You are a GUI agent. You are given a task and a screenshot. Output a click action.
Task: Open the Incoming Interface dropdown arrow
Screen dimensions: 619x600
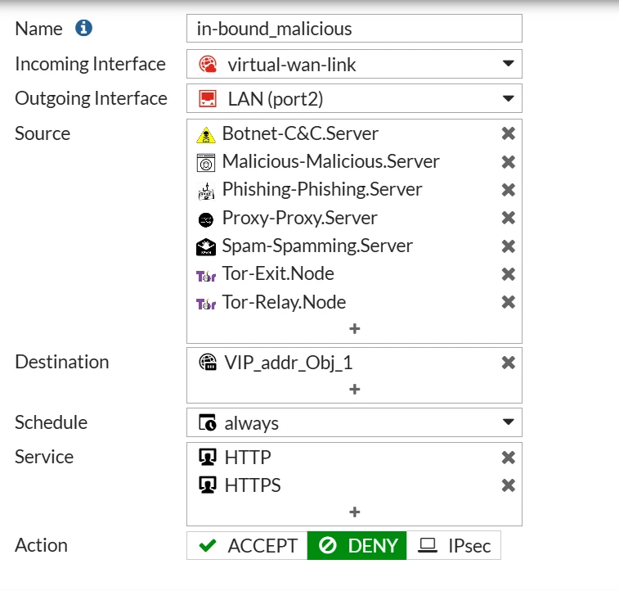point(508,63)
